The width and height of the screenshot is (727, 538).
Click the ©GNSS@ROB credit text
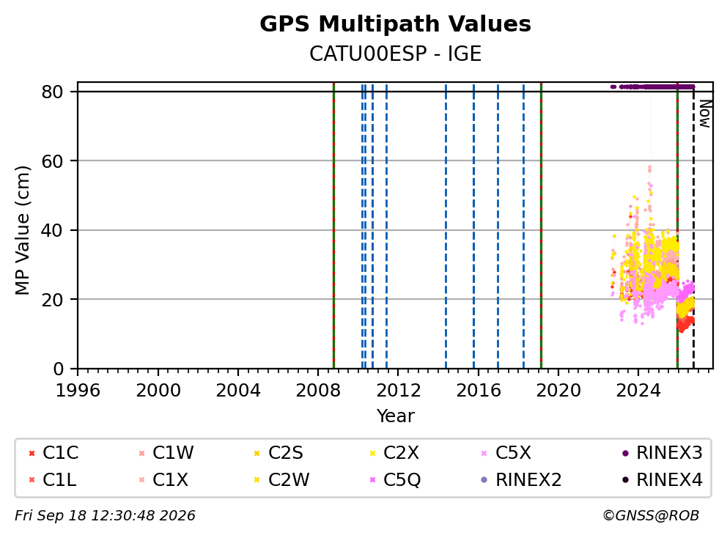point(651,516)
